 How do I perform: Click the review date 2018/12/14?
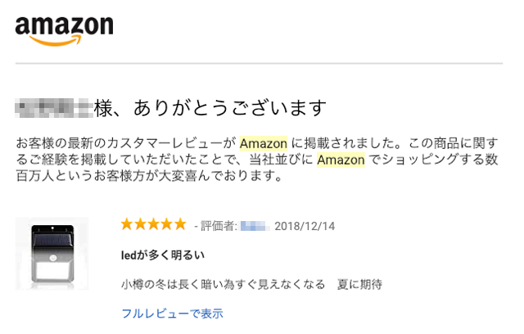[305, 225]
